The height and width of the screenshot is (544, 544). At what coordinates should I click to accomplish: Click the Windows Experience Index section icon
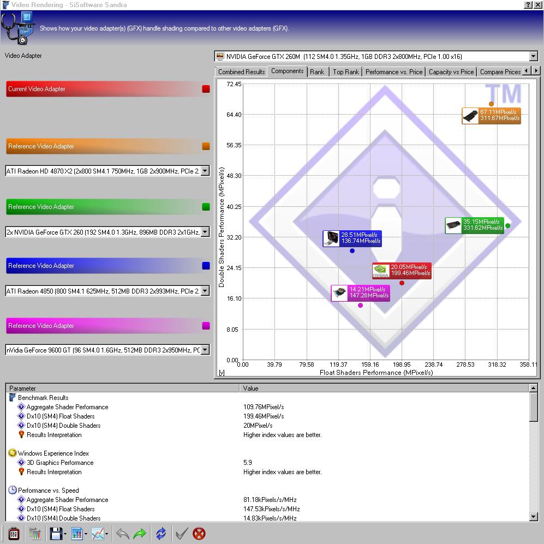[13, 453]
